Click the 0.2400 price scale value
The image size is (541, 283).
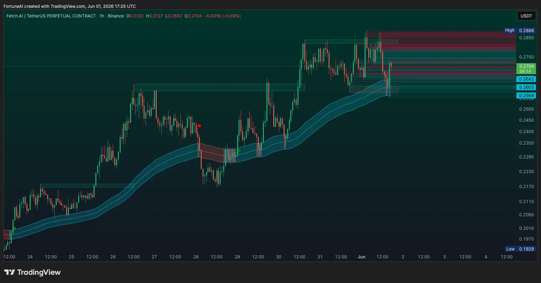526,132
